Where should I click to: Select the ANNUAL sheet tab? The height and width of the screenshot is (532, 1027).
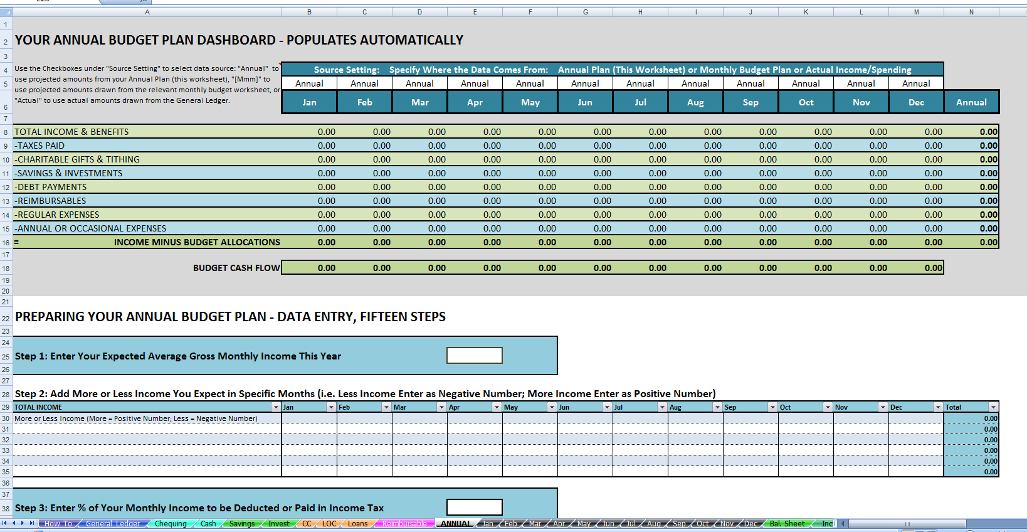click(x=456, y=523)
